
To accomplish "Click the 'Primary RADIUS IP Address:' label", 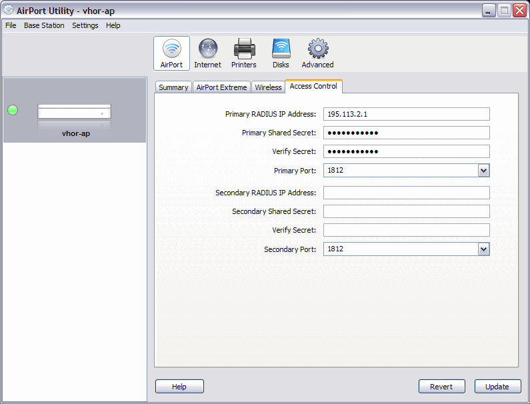I will pos(271,114).
